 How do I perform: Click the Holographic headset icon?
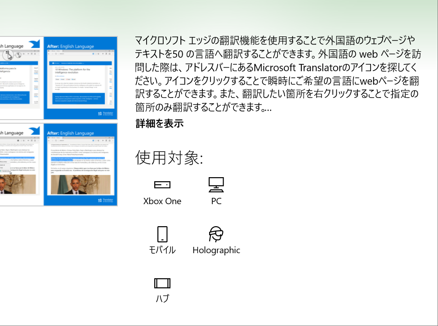[x=216, y=234]
